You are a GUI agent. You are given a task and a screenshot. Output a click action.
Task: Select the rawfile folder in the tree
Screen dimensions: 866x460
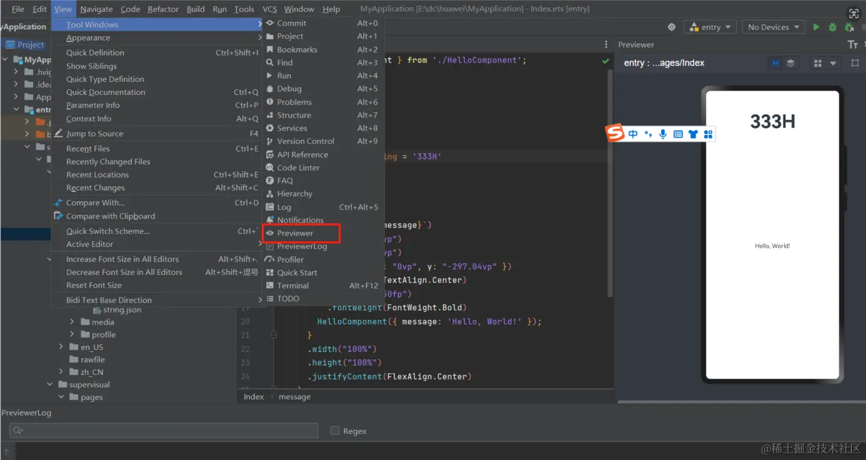(87, 359)
